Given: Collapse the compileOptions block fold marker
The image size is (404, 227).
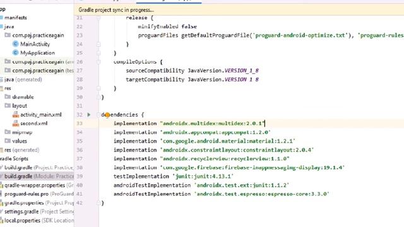Looking at the screenshot, I should 98,62.
